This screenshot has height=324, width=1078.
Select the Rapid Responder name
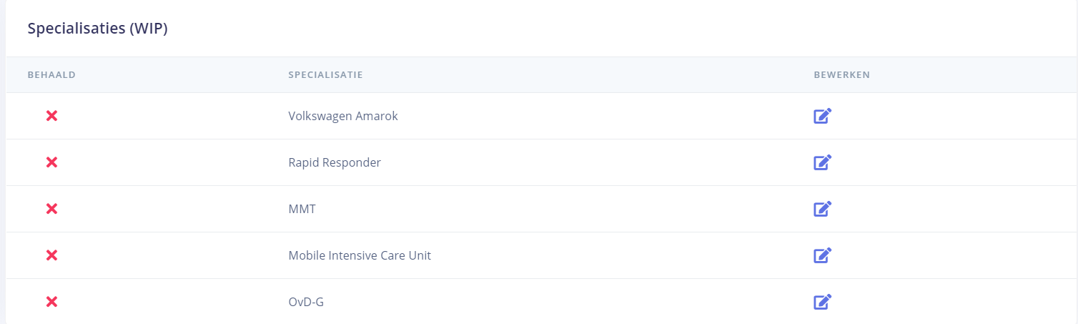(334, 162)
